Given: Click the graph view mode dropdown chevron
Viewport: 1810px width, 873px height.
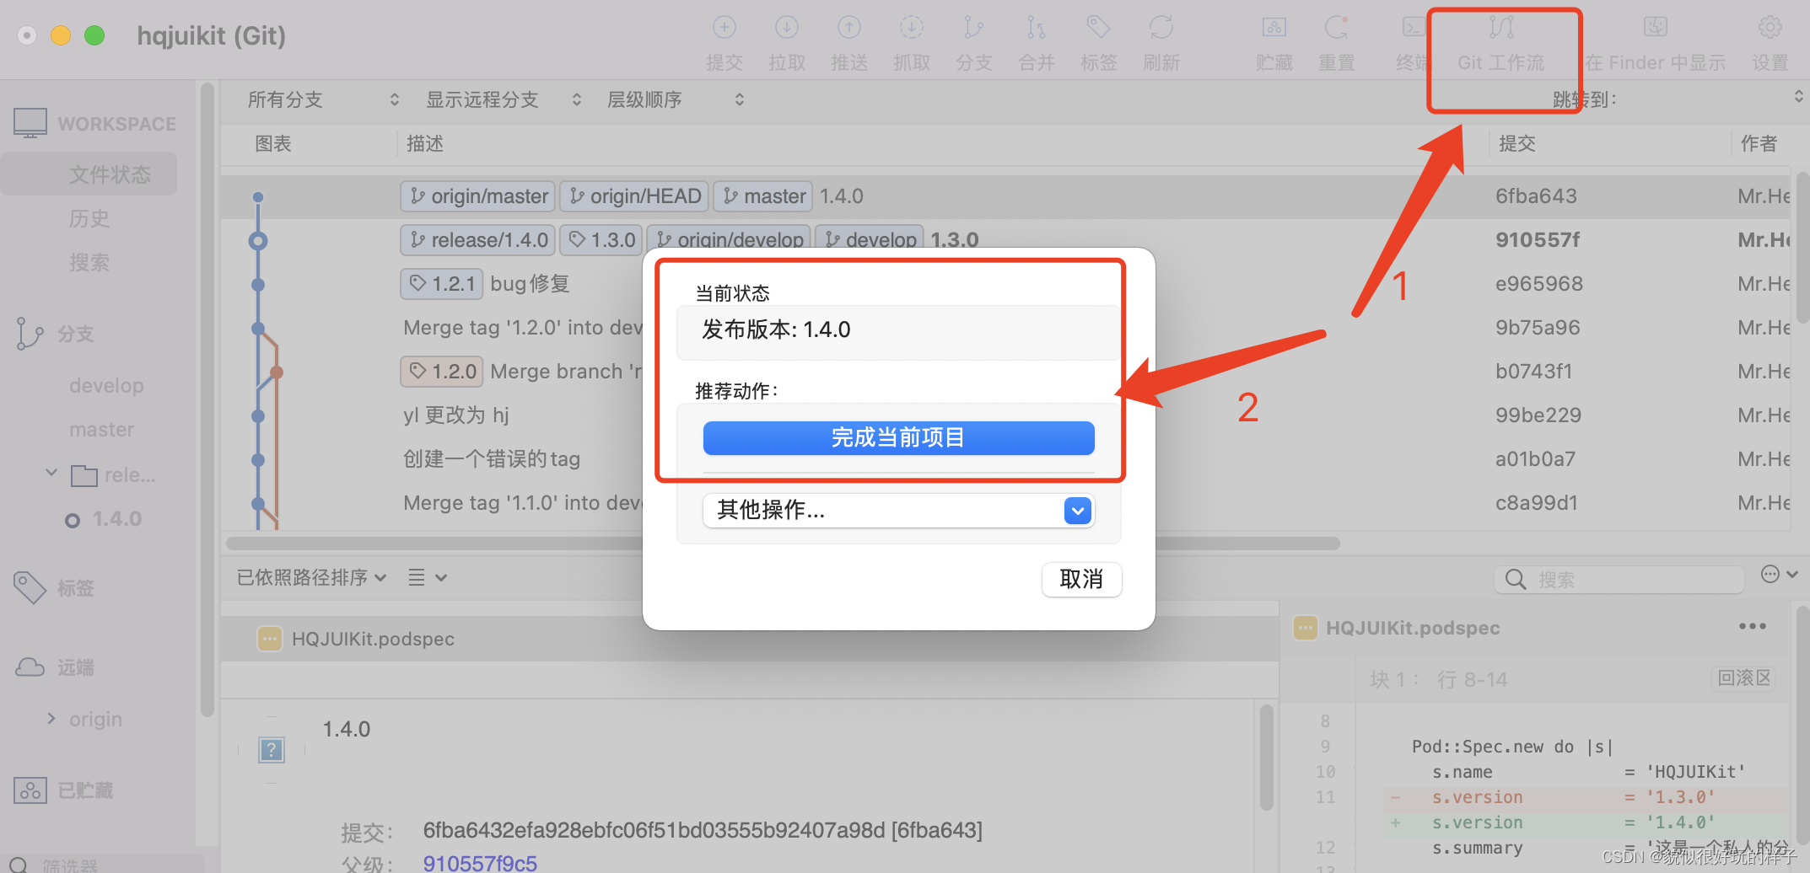Looking at the screenshot, I should click(x=441, y=577).
